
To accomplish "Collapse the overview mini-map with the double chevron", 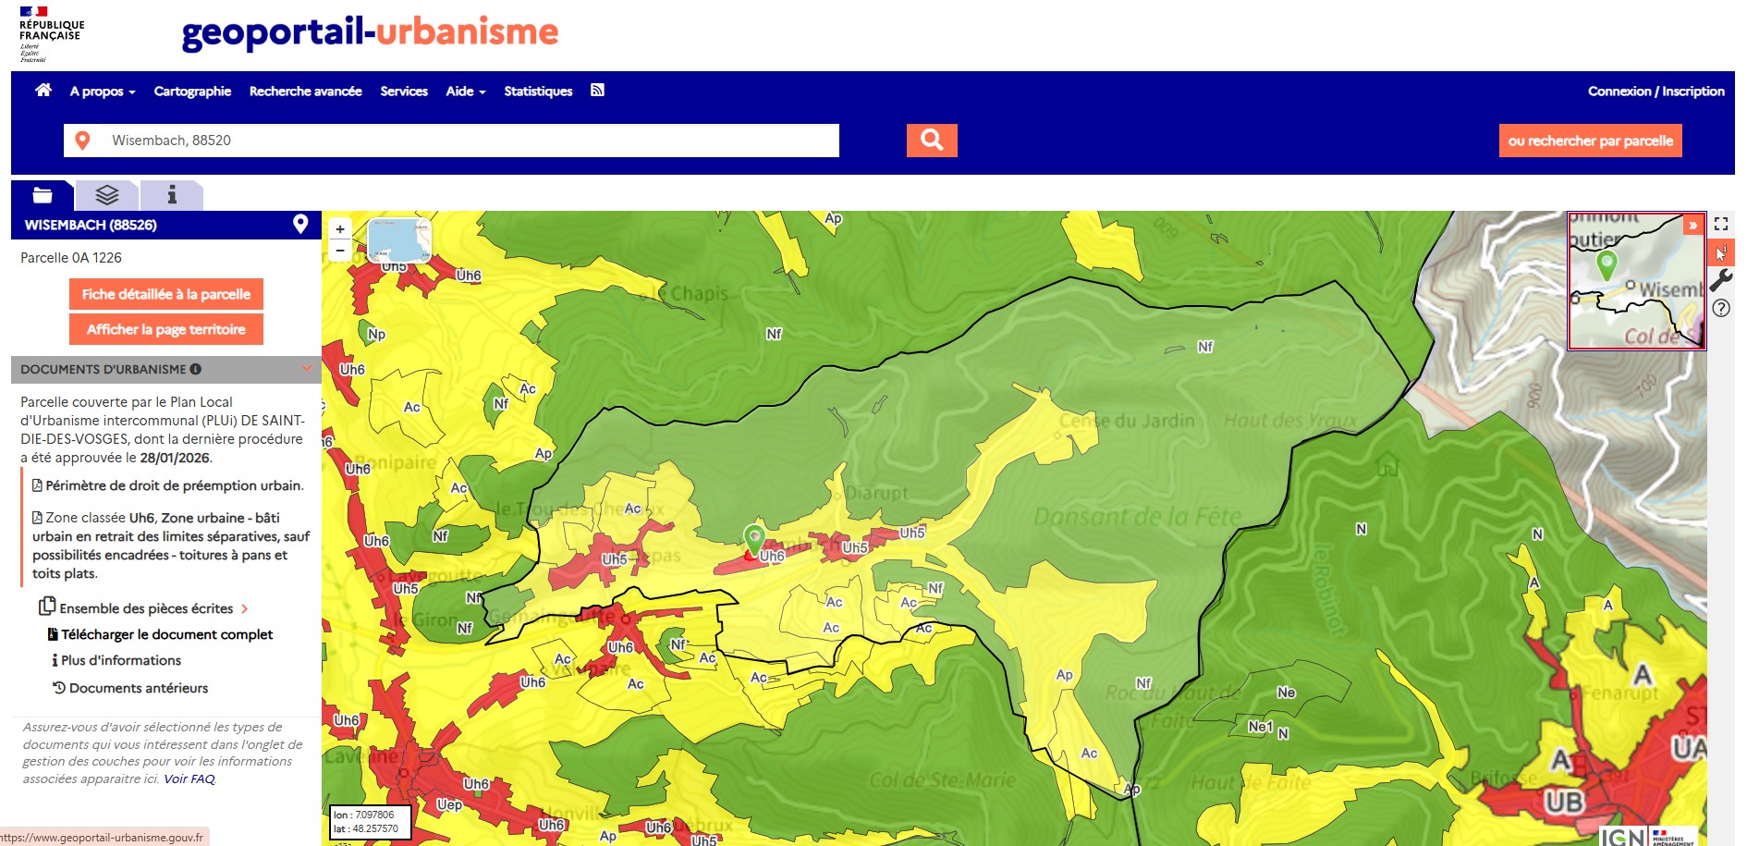I will coord(1692,225).
